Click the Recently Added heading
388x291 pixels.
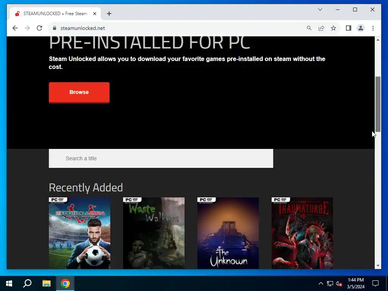click(x=86, y=188)
